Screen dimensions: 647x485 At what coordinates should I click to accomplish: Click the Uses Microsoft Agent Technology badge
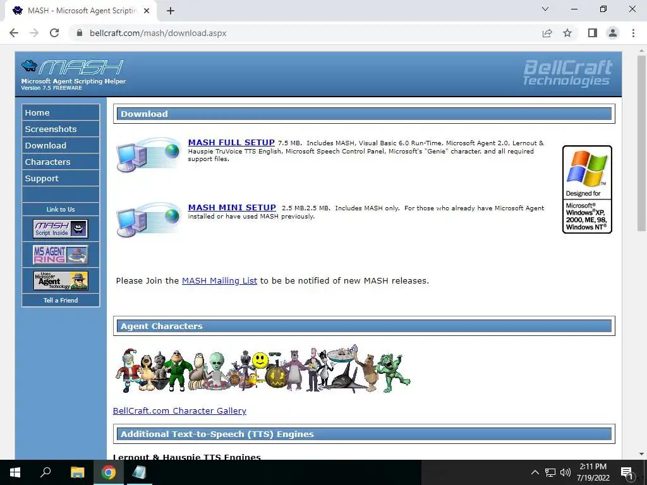61,280
